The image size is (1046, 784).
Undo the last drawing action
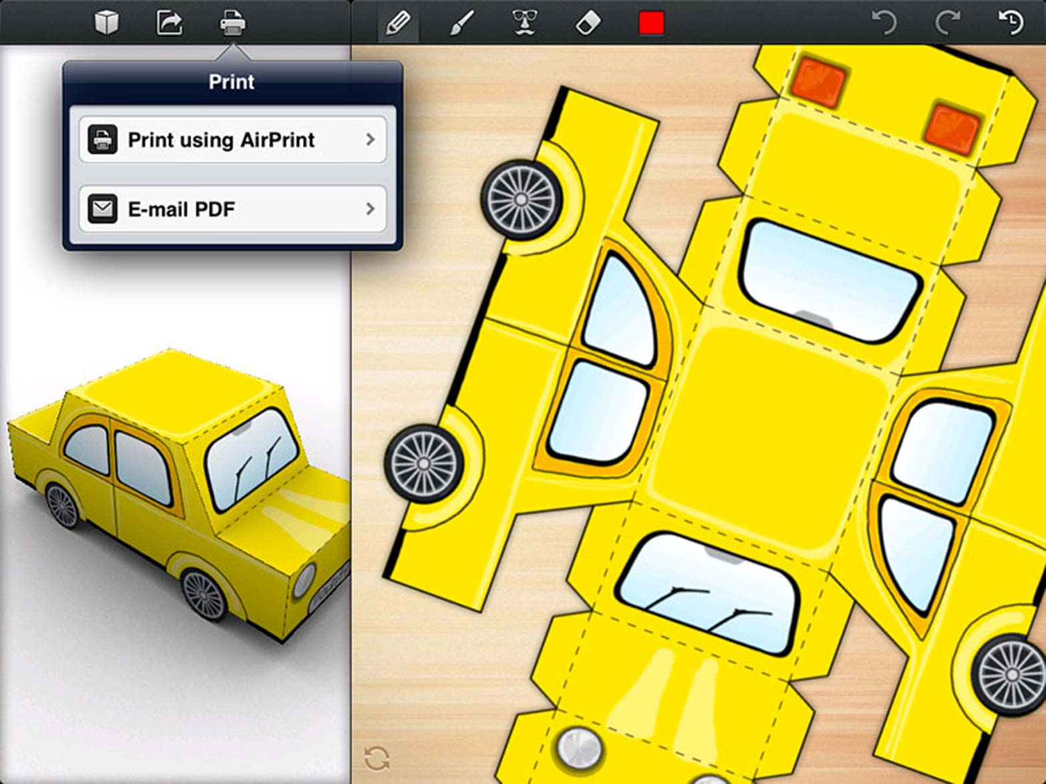pyautogui.click(x=884, y=23)
